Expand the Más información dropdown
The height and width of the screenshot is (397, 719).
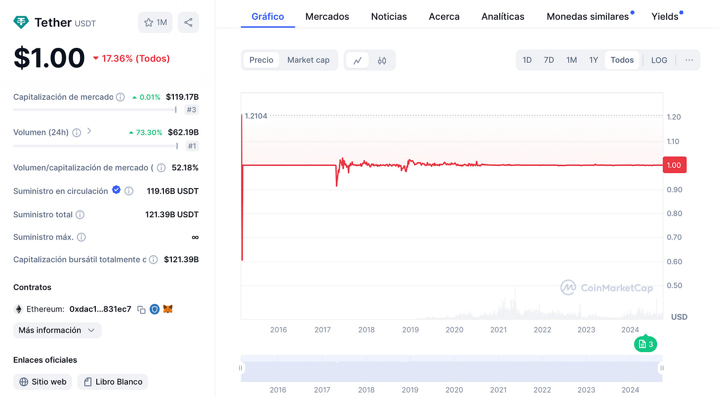[57, 330]
